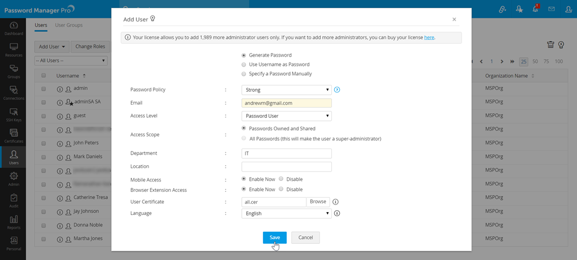Click into the Location text field
This screenshot has height=260, width=577.
pos(286,166)
